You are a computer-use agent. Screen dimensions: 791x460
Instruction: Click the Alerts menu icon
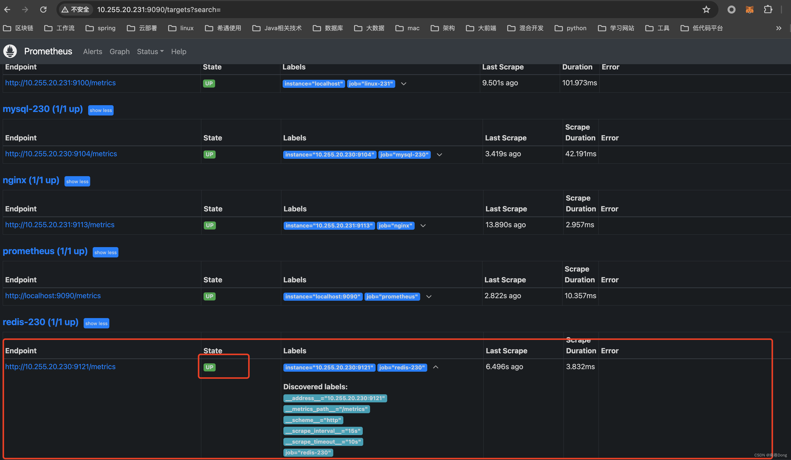tap(93, 51)
